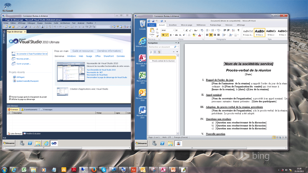Cut selection with the scissors icon in Word
The width and height of the screenshot is (308, 173).
click(157, 29)
